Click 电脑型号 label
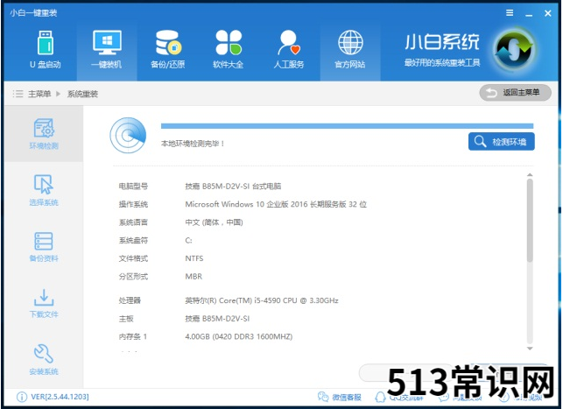 click(133, 186)
